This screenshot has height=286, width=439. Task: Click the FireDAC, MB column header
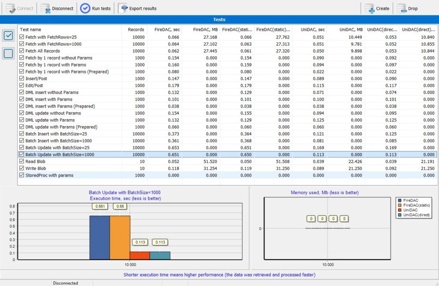tap(201, 30)
